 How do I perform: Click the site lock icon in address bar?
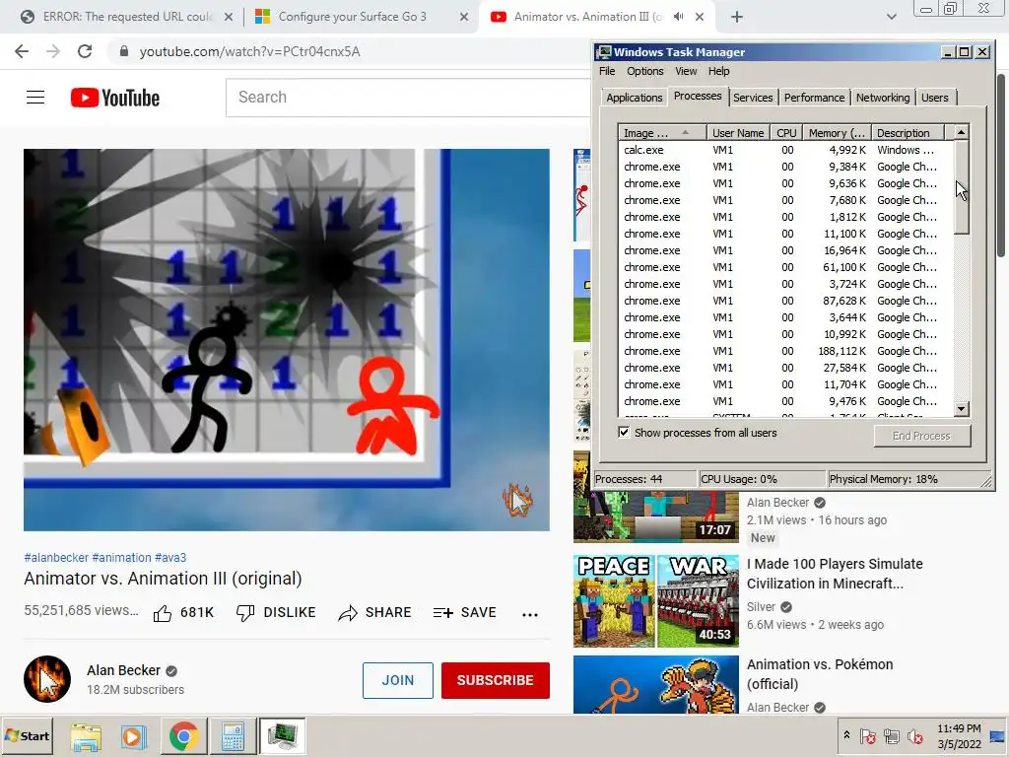(124, 51)
